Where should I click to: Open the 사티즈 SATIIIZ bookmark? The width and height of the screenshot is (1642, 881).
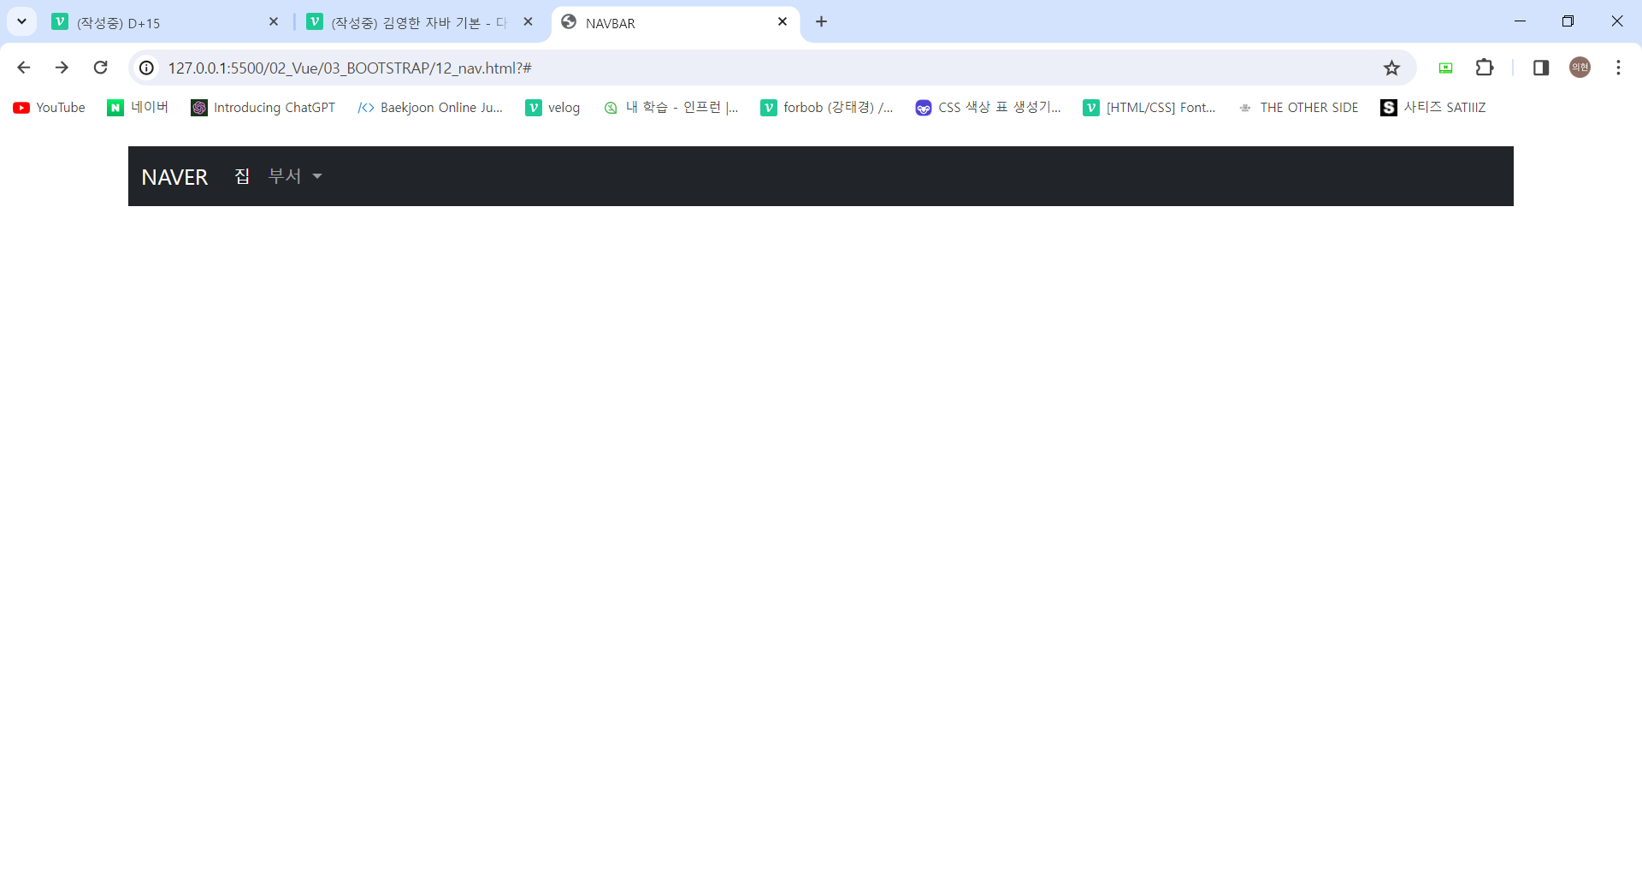[x=1433, y=107]
